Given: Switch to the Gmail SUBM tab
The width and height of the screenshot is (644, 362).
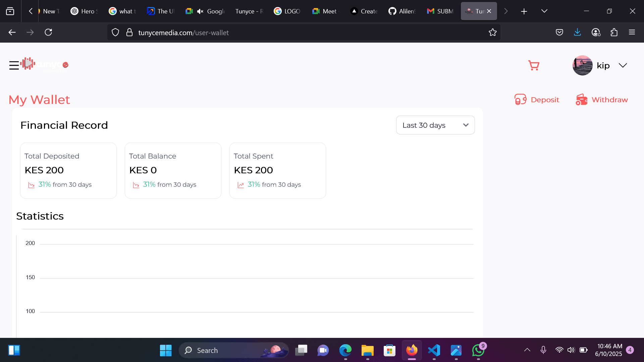Looking at the screenshot, I should [440, 11].
